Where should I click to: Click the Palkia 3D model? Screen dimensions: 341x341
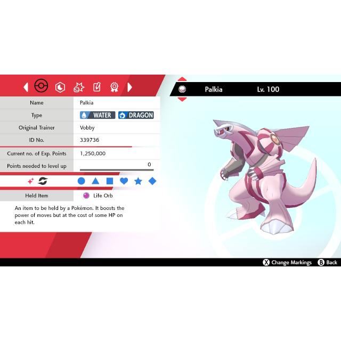point(264,176)
